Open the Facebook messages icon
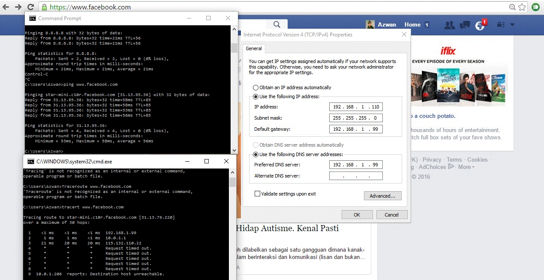This screenshot has height=280, width=544. [465, 25]
